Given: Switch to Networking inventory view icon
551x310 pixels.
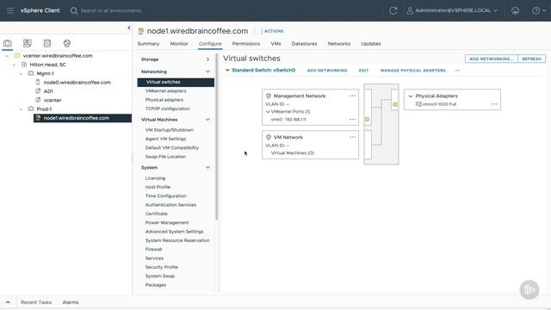Looking at the screenshot, I should pos(67,43).
